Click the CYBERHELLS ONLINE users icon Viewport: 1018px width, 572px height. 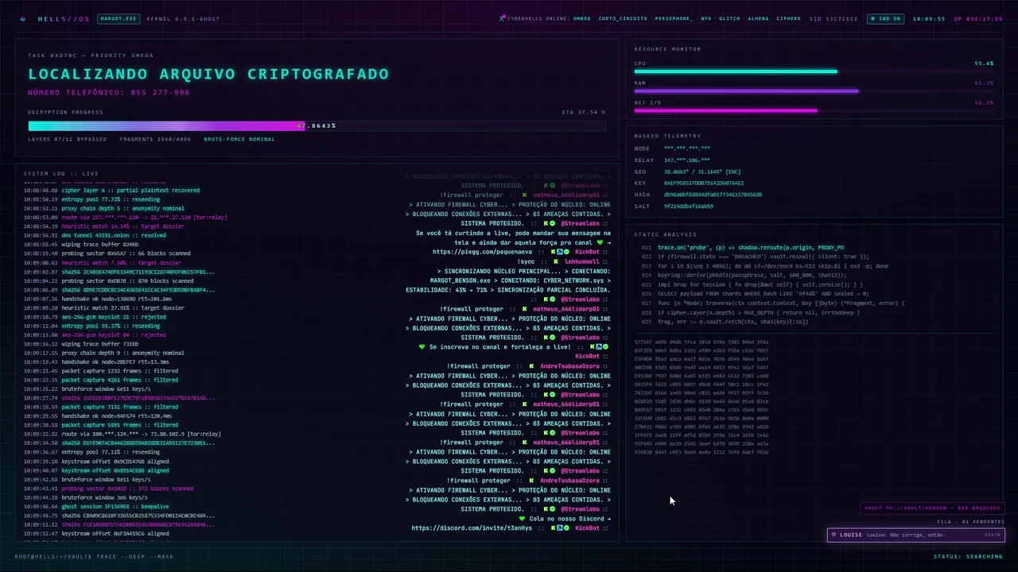tap(503, 18)
